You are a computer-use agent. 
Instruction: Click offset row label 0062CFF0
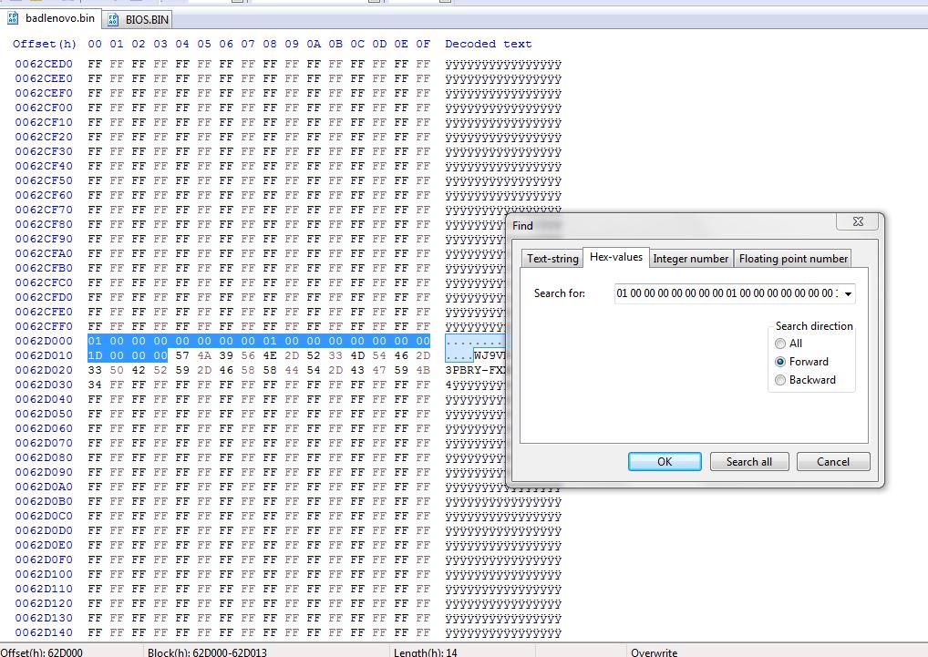coord(44,326)
